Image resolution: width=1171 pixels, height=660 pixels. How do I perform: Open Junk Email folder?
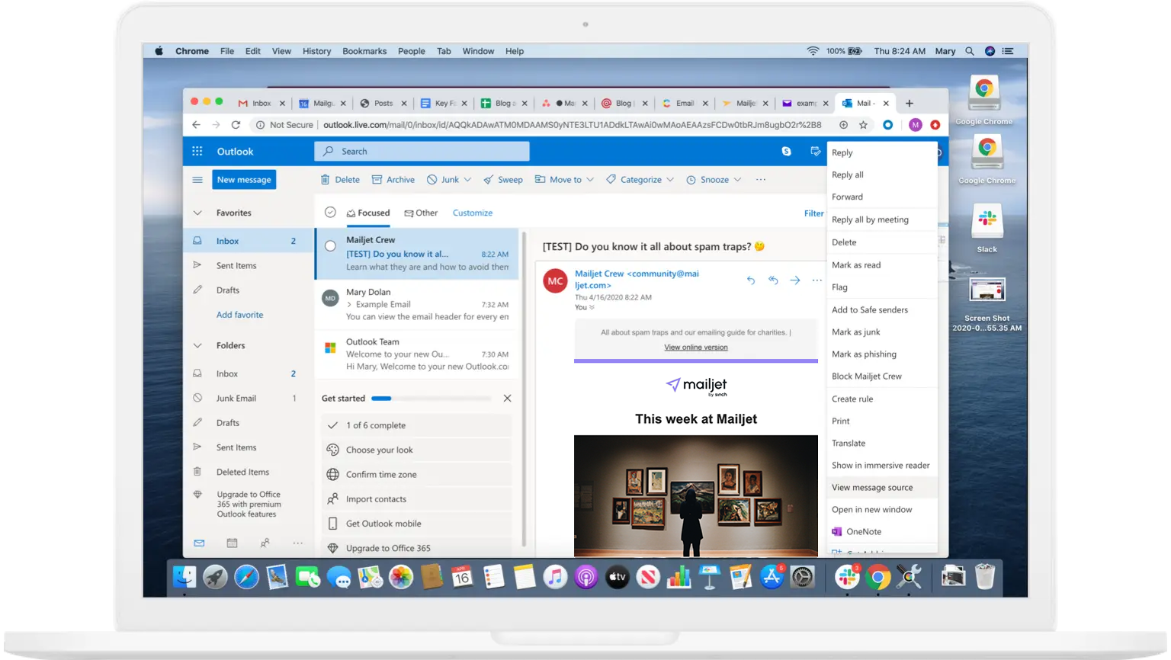[249, 398]
